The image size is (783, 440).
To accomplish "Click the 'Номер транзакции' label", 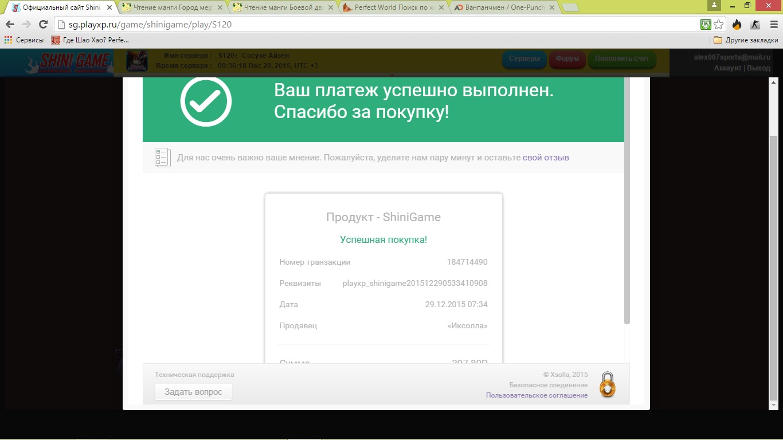I will pyautogui.click(x=315, y=262).
